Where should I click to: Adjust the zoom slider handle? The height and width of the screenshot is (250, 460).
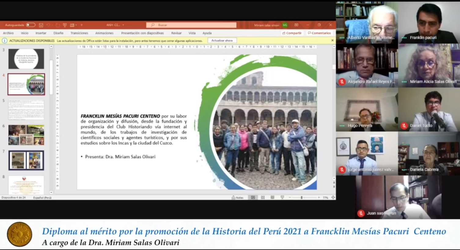point(301,197)
